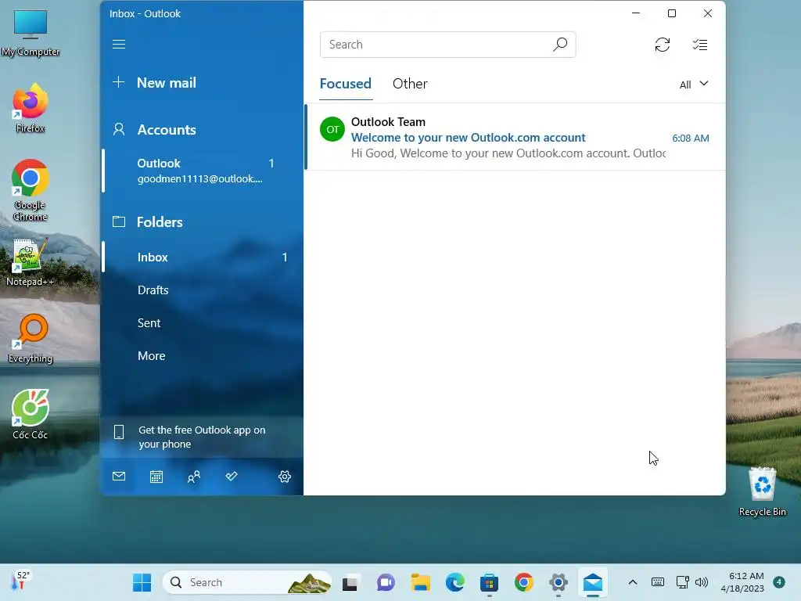The width and height of the screenshot is (801, 601).
Task: Open notification badge showing 4
Action: [779, 582]
